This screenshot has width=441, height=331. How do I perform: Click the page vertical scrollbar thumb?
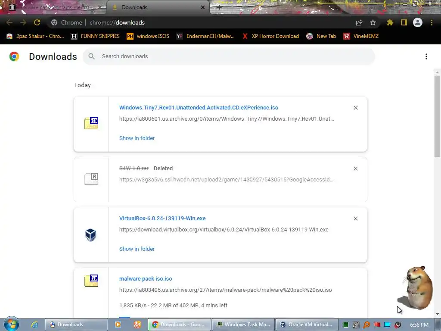point(437,116)
